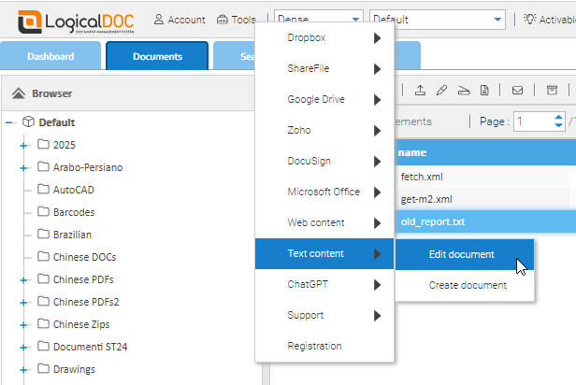Click the LogicalDOC logo
576x385 pixels.
pos(76,22)
